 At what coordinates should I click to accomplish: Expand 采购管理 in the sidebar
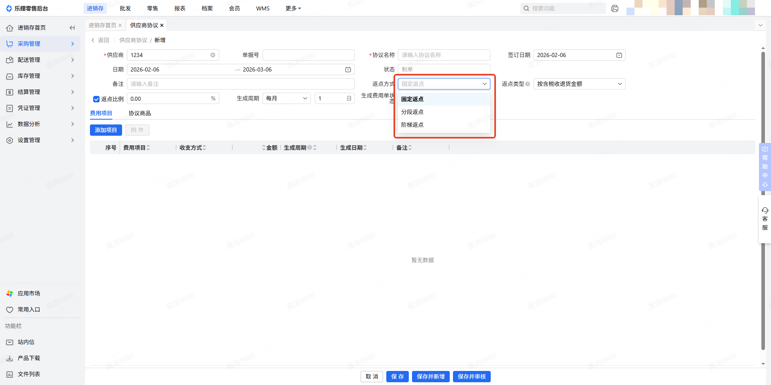coord(40,44)
